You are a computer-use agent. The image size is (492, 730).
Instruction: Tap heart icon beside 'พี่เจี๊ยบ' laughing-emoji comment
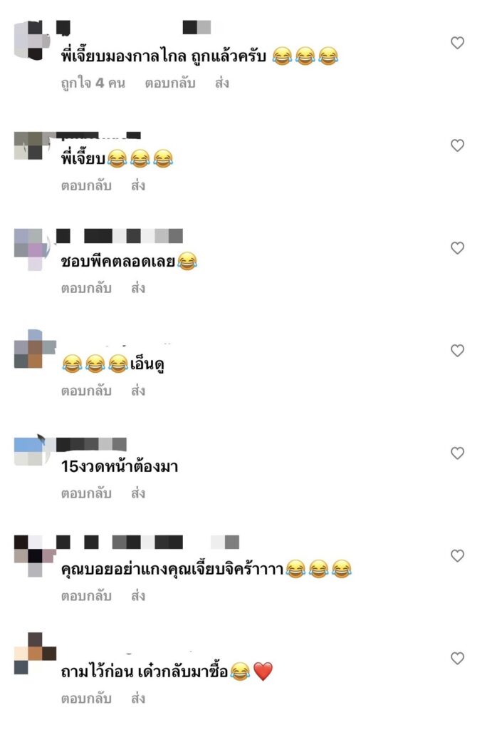pyautogui.click(x=457, y=145)
